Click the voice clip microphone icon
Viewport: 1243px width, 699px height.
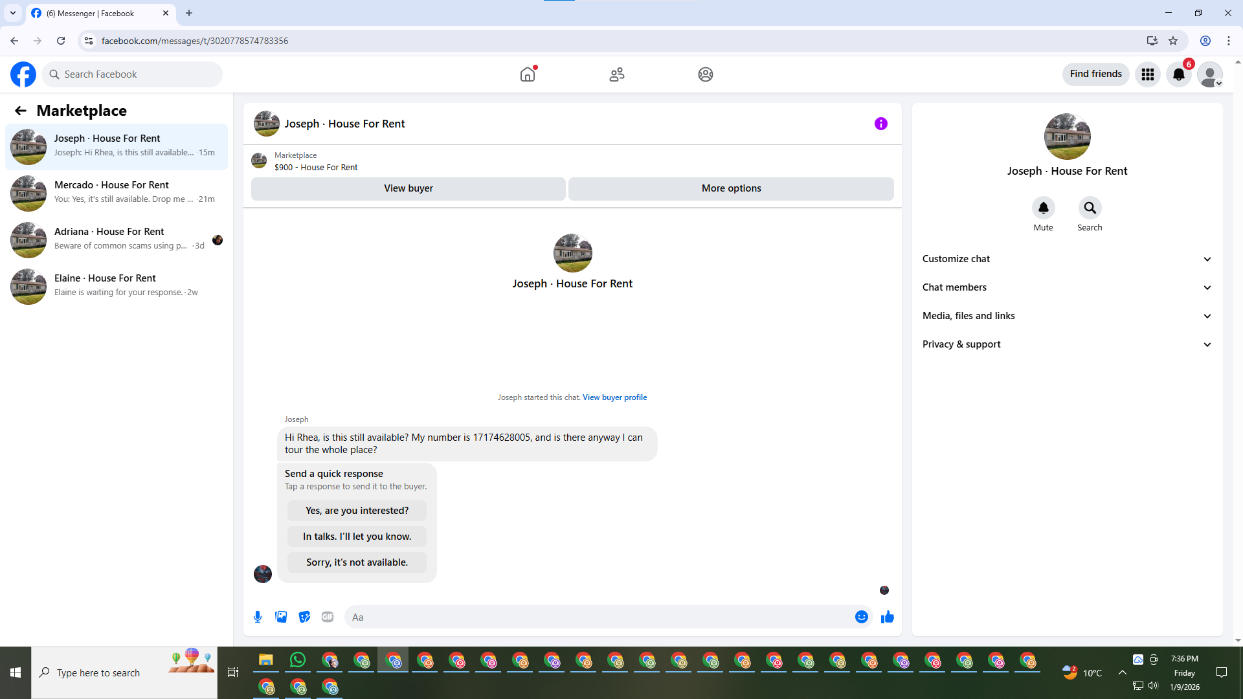click(x=258, y=617)
